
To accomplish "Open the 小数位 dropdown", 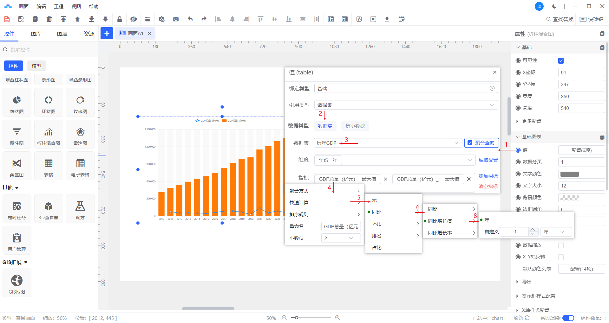I will click(x=341, y=238).
